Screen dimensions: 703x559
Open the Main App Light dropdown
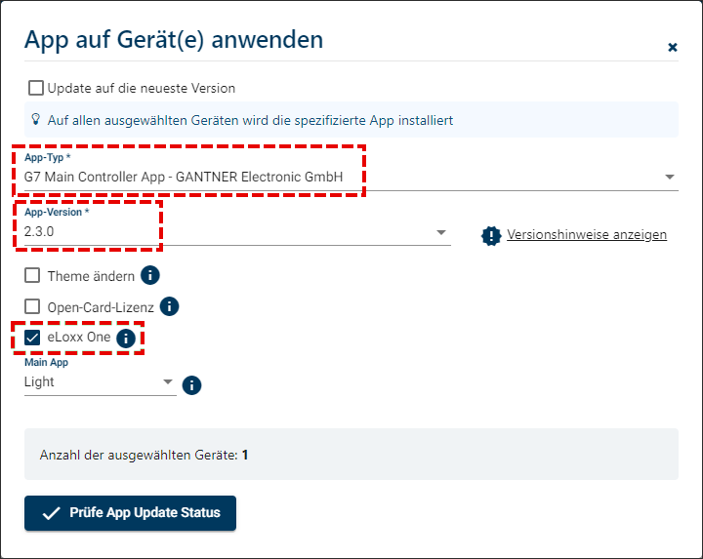[x=100, y=382]
